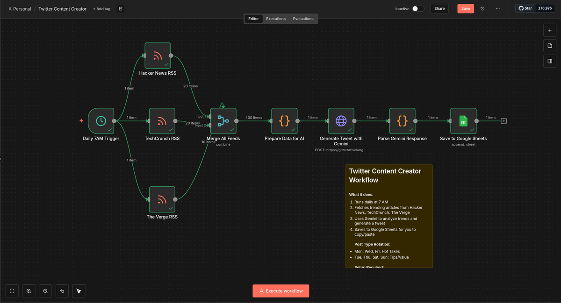Click the Merge All Feeds label
This screenshot has height=303, width=561.
pyautogui.click(x=223, y=139)
